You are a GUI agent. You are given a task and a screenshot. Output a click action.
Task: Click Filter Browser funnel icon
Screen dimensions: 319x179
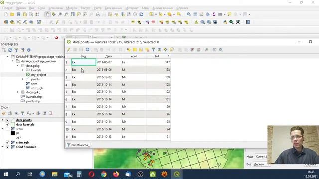point(16,50)
